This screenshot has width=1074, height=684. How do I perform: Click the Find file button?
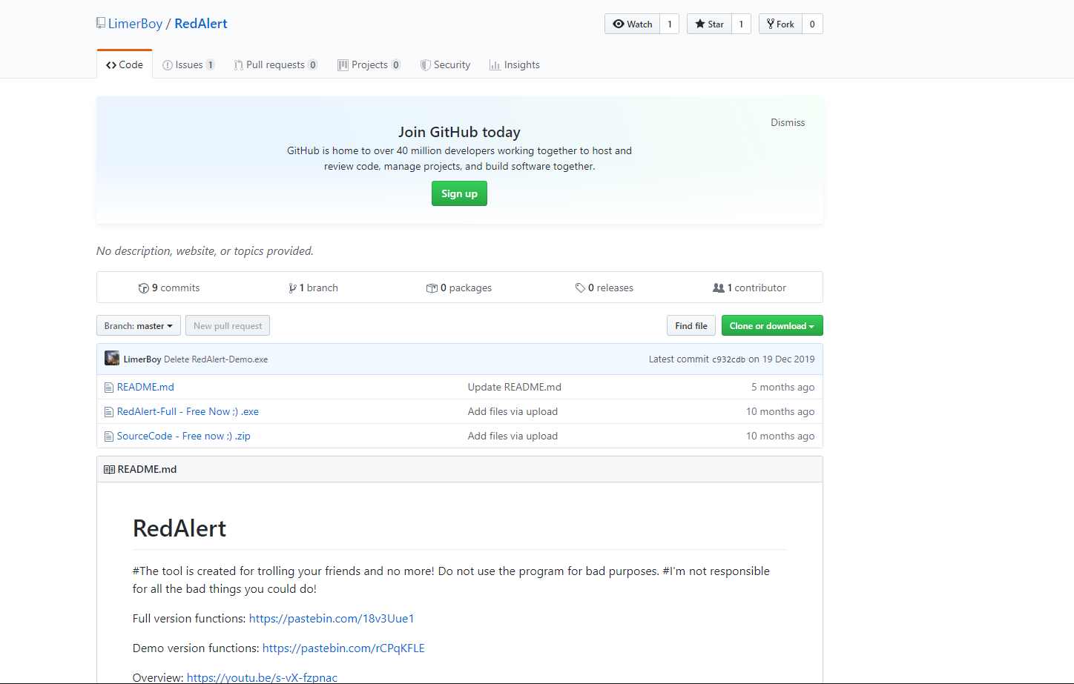(x=691, y=326)
